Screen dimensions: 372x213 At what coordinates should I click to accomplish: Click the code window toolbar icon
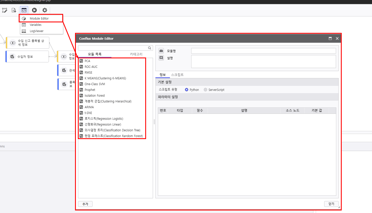click(x=24, y=10)
